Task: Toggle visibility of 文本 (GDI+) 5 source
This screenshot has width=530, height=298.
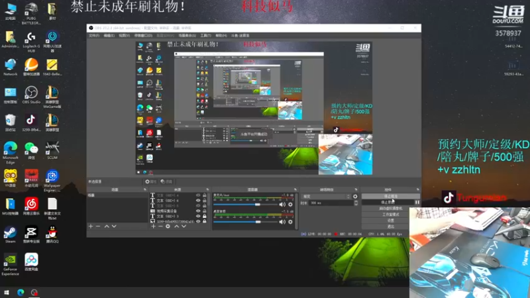Action: [x=198, y=205]
